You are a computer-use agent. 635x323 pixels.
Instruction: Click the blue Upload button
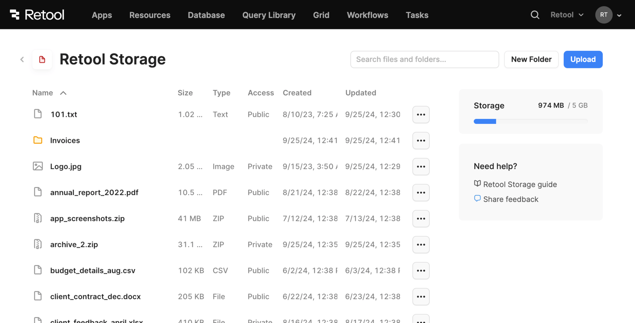pos(583,59)
